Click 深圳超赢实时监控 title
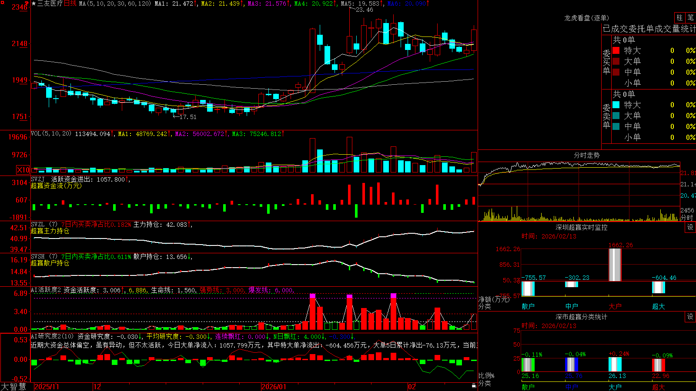The height and width of the screenshot is (391, 696). point(581,227)
